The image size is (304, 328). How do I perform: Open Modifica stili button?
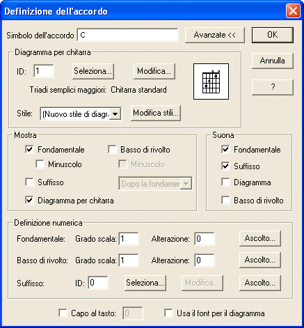[156, 114]
